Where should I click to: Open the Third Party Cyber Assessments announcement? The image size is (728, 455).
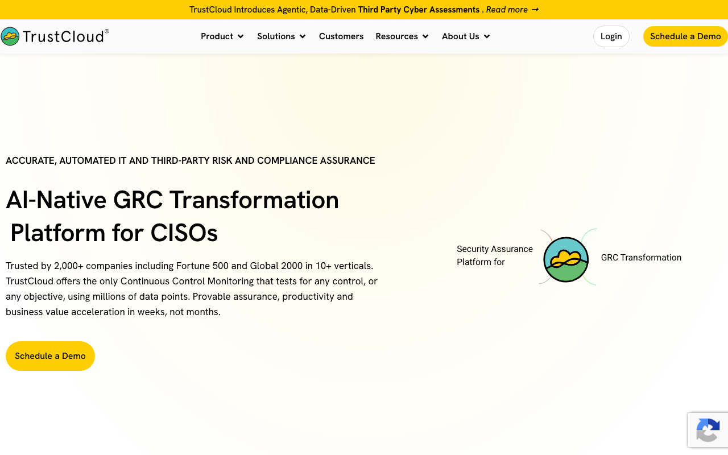click(x=419, y=10)
